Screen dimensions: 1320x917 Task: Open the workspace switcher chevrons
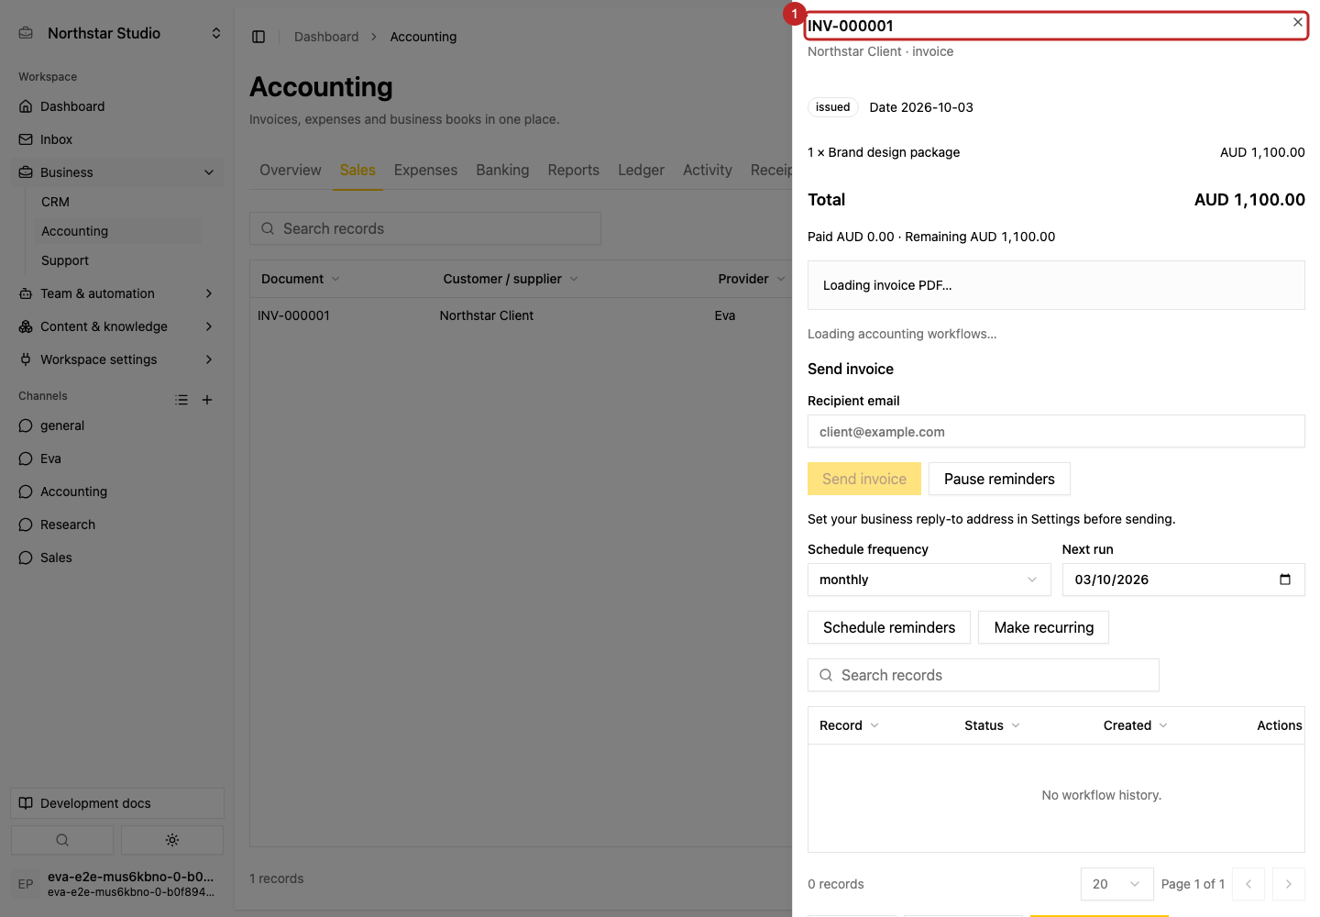tap(216, 33)
